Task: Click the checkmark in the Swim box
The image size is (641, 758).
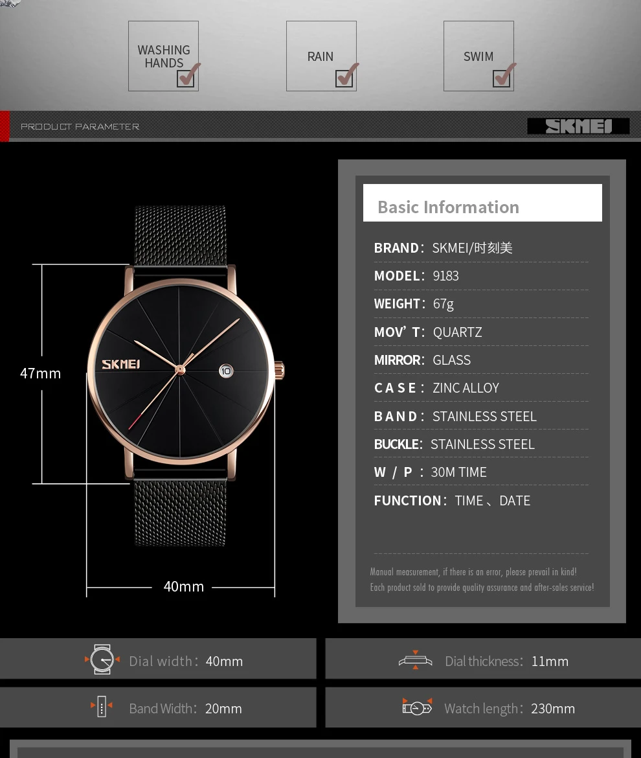Action: [504, 75]
